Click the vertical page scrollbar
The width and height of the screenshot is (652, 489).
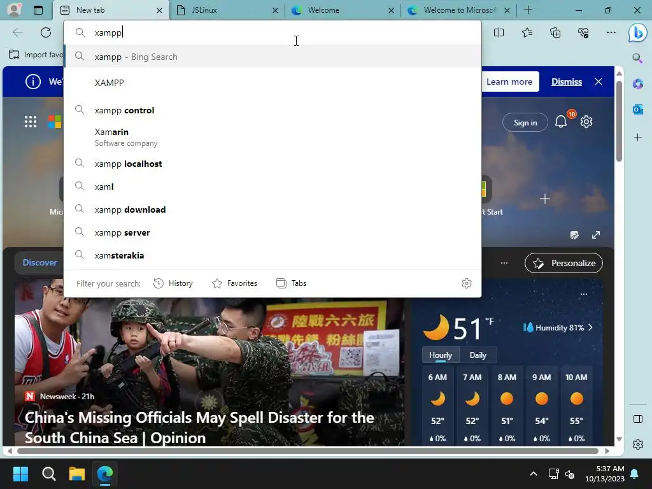619,122
